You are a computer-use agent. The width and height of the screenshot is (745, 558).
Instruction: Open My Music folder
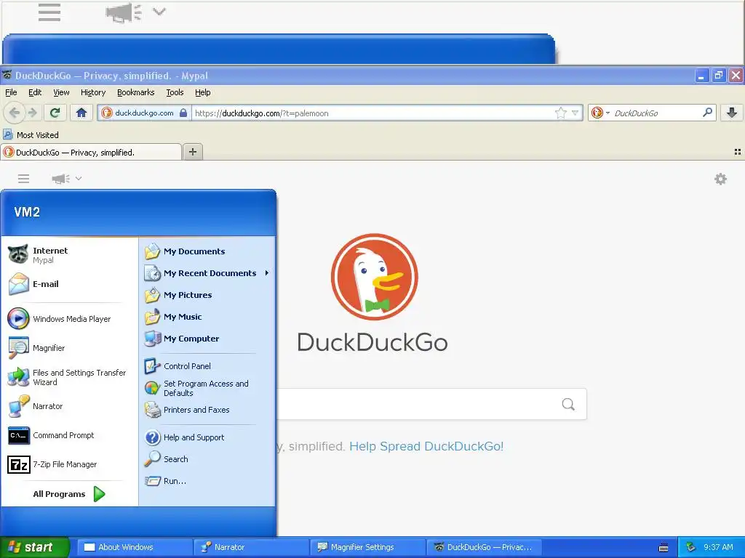(x=207, y=317)
